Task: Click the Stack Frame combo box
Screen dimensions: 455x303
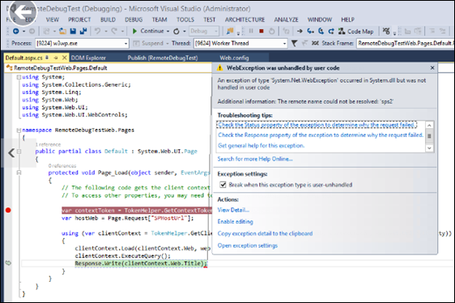Action: pyautogui.click(x=405, y=43)
